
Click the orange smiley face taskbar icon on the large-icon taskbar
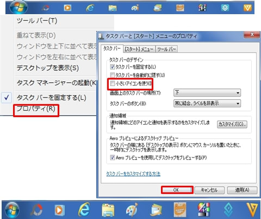[180, 210]
